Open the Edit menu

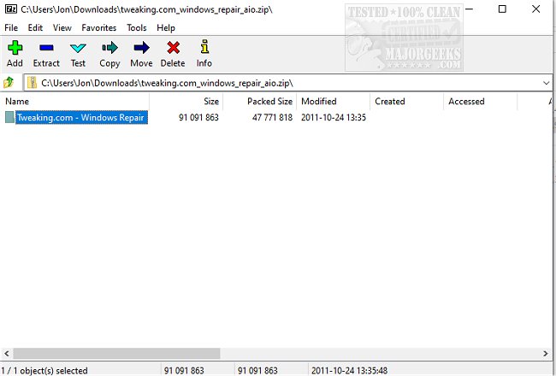coord(35,27)
